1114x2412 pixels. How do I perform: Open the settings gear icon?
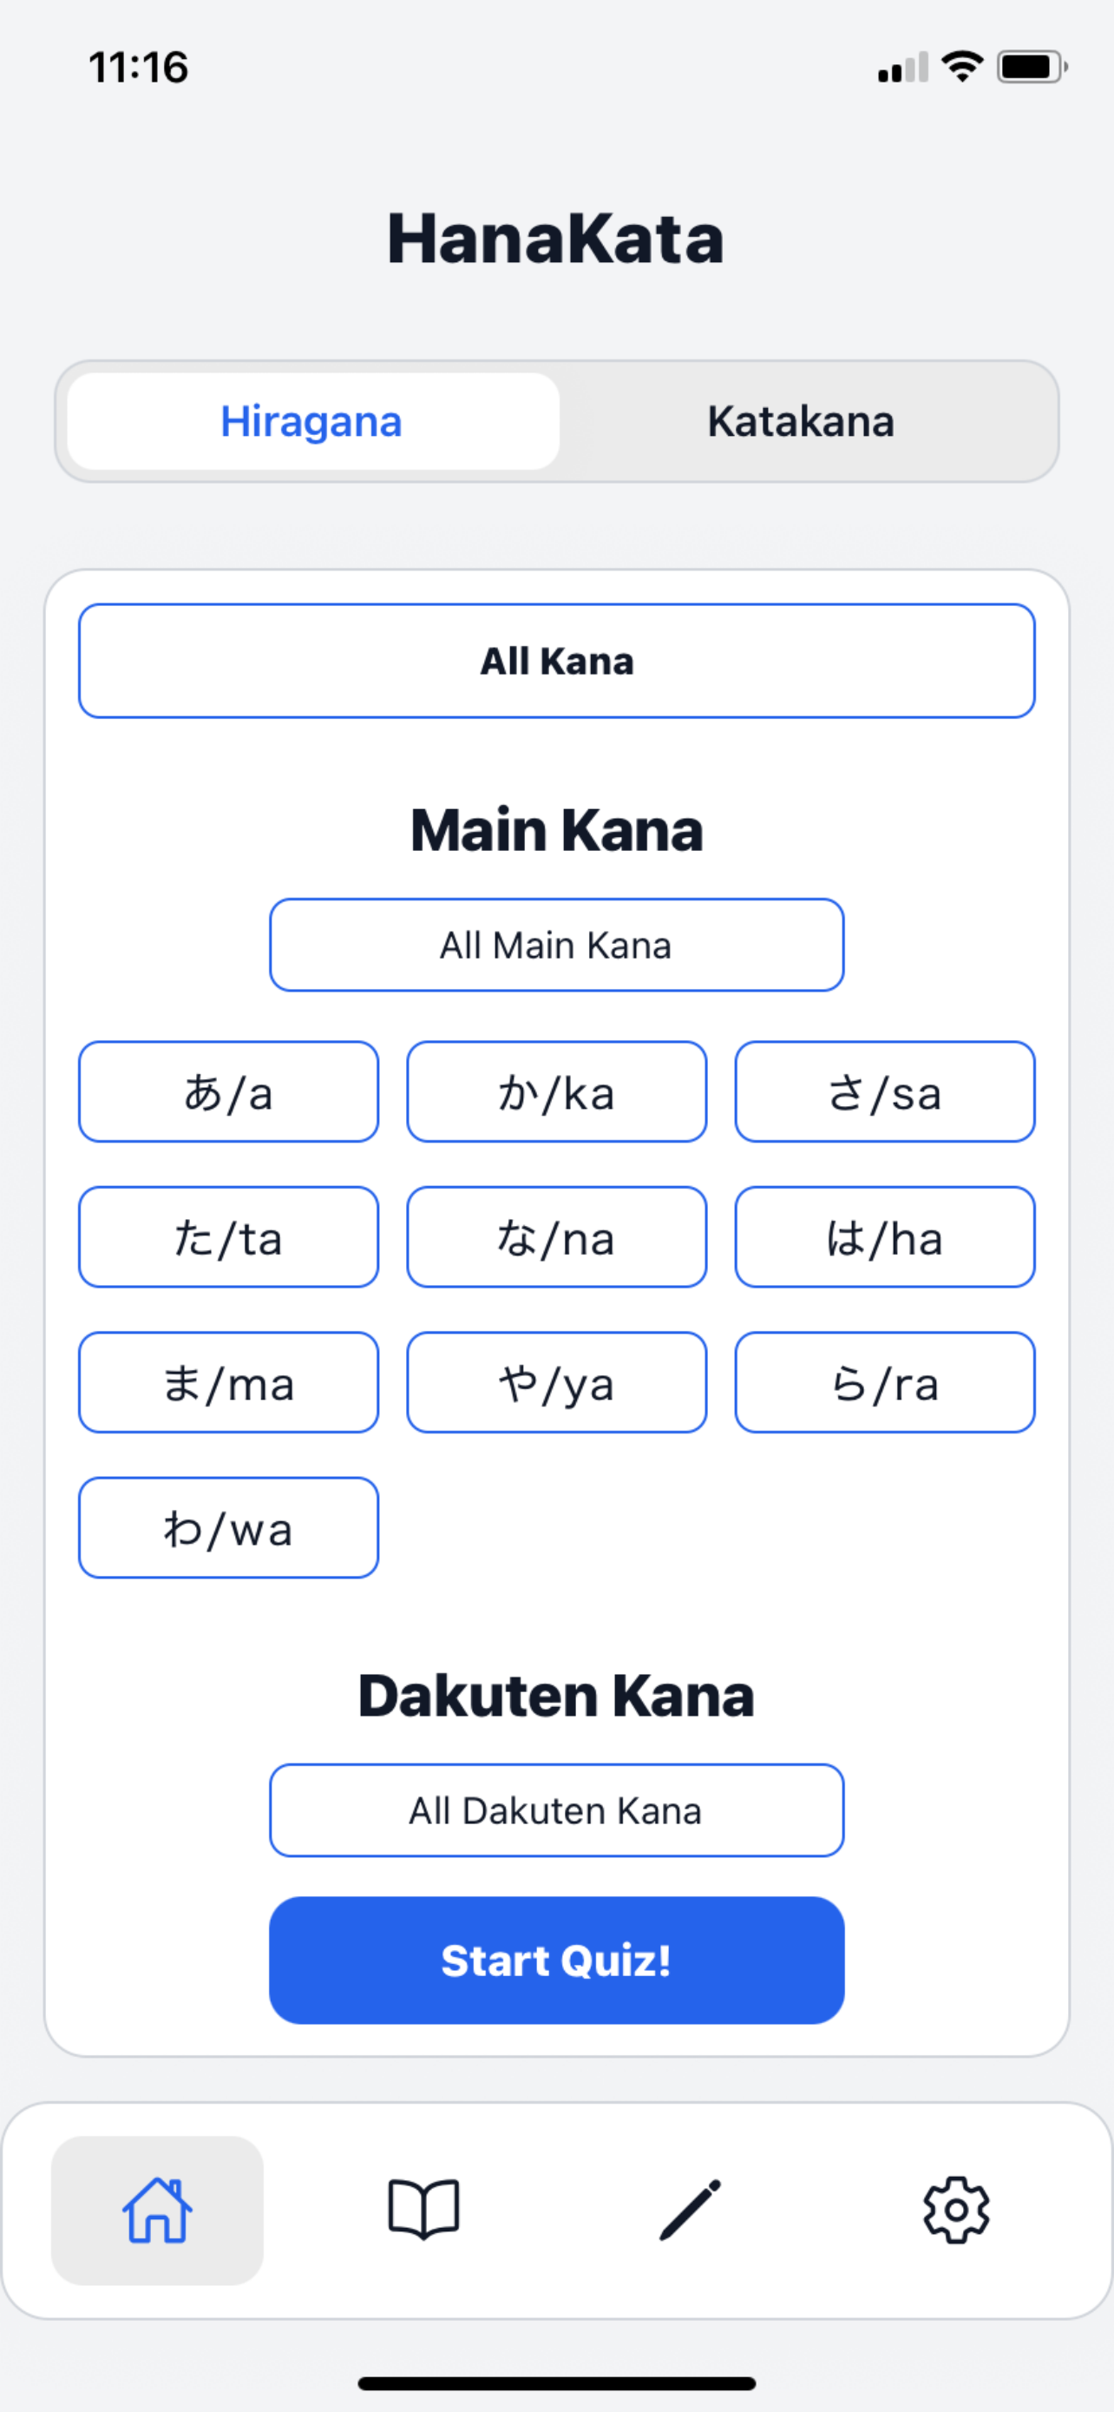pyautogui.click(x=956, y=2210)
